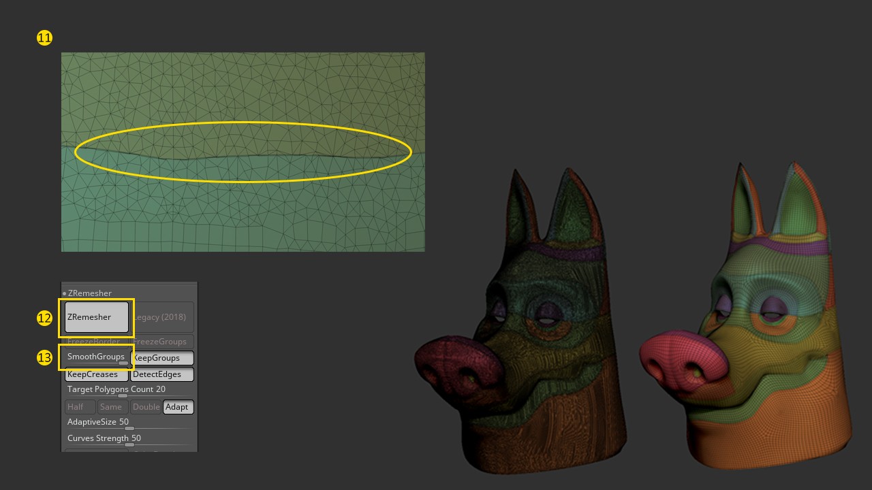Click the yellow number 11 marker
This screenshot has height=490, width=872.
(x=44, y=38)
